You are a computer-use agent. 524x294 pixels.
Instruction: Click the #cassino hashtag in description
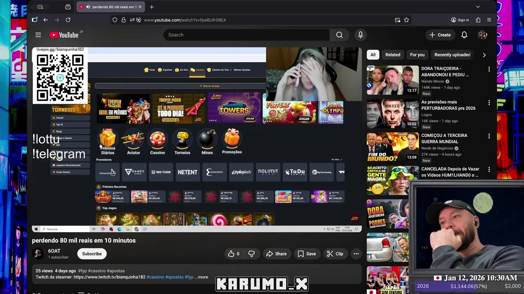click(155, 277)
